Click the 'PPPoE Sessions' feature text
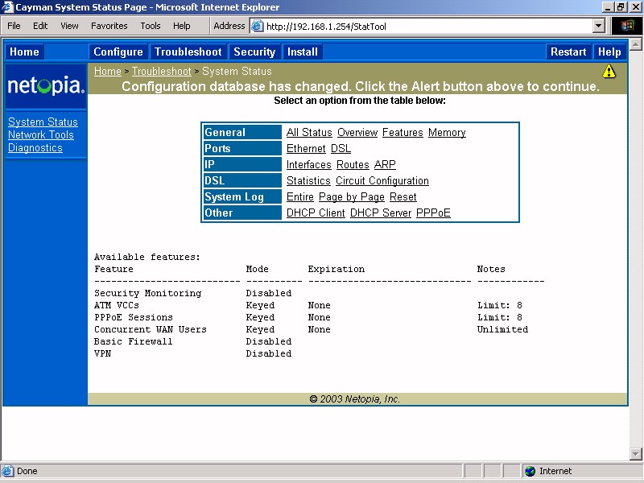 (134, 317)
